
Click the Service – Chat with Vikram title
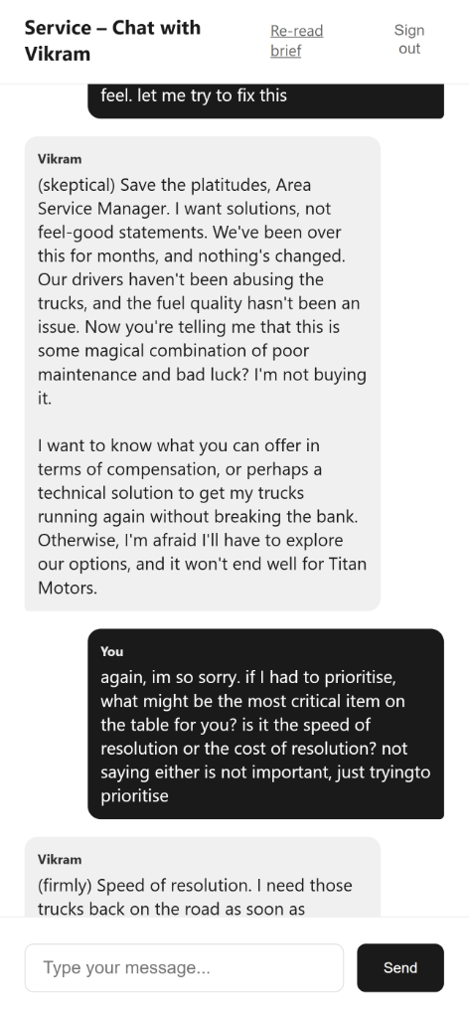coord(113,40)
